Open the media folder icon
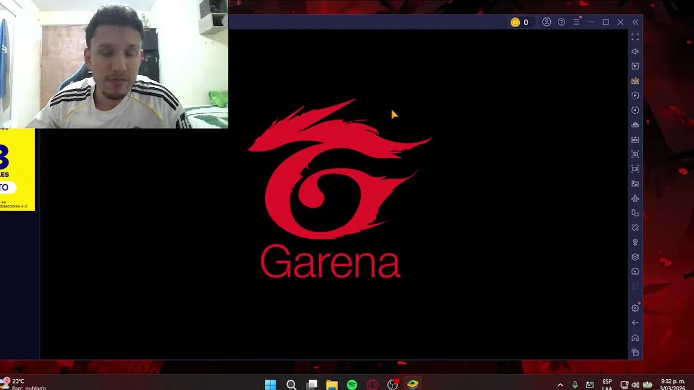 (x=635, y=184)
